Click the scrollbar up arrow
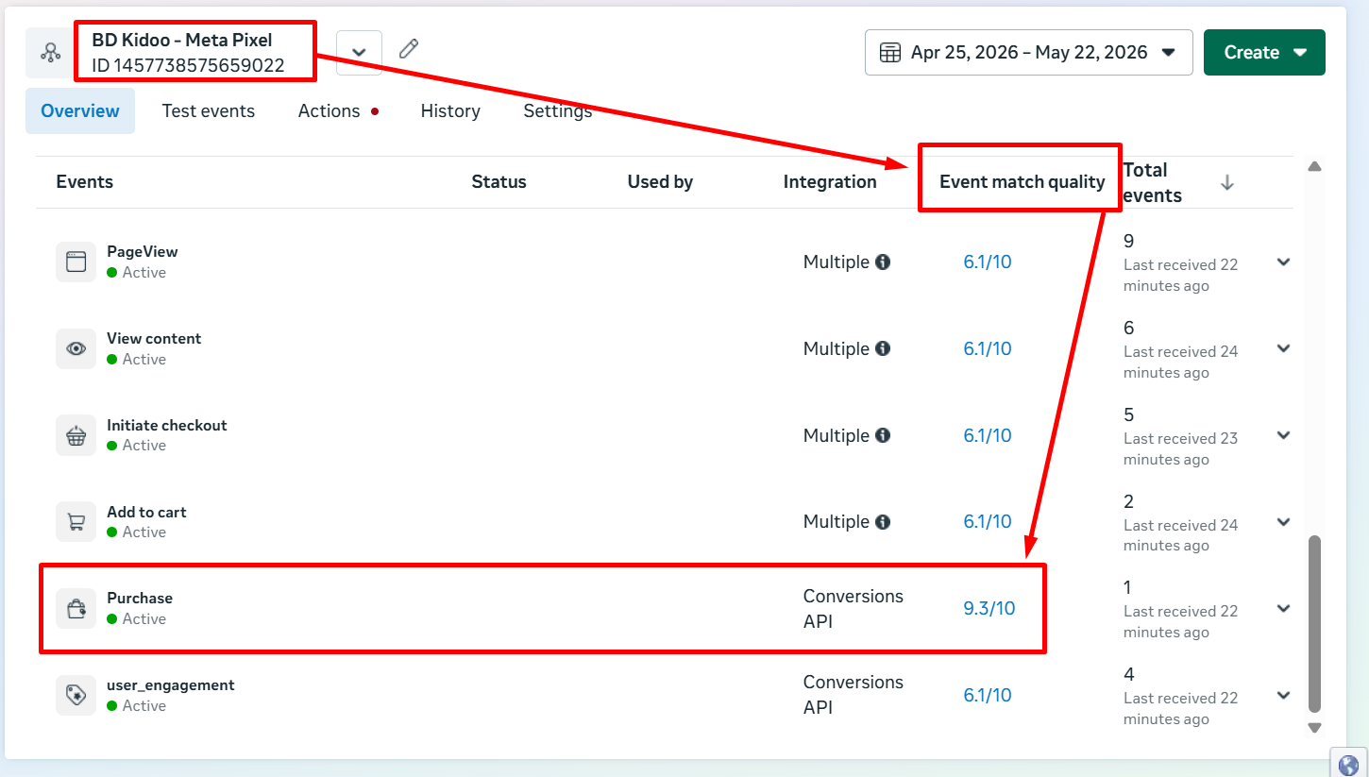Viewport: 1369px width, 777px height. 1314,166
